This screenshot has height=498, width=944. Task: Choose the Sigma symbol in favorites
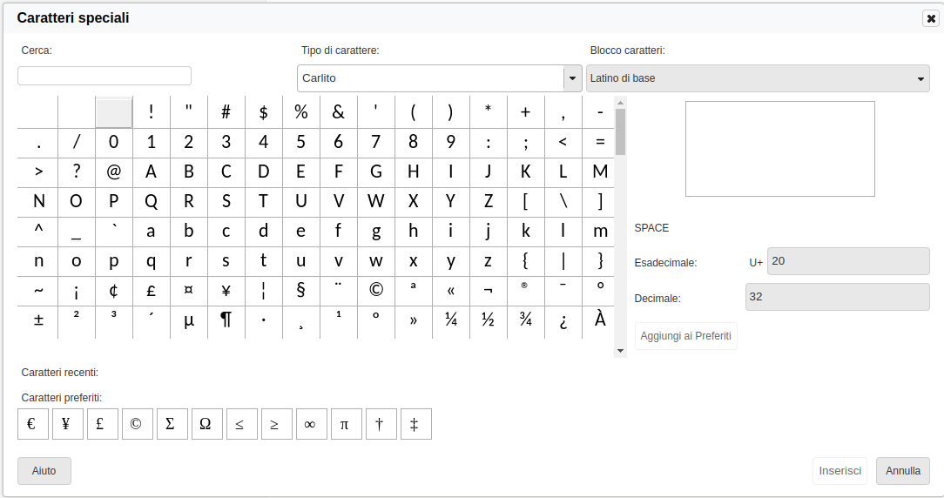(x=172, y=424)
